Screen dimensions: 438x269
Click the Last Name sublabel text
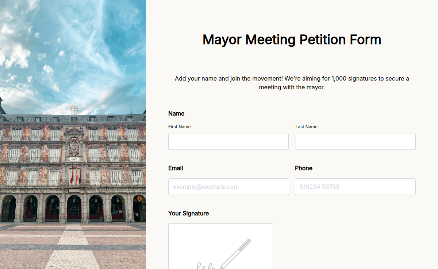tap(307, 126)
